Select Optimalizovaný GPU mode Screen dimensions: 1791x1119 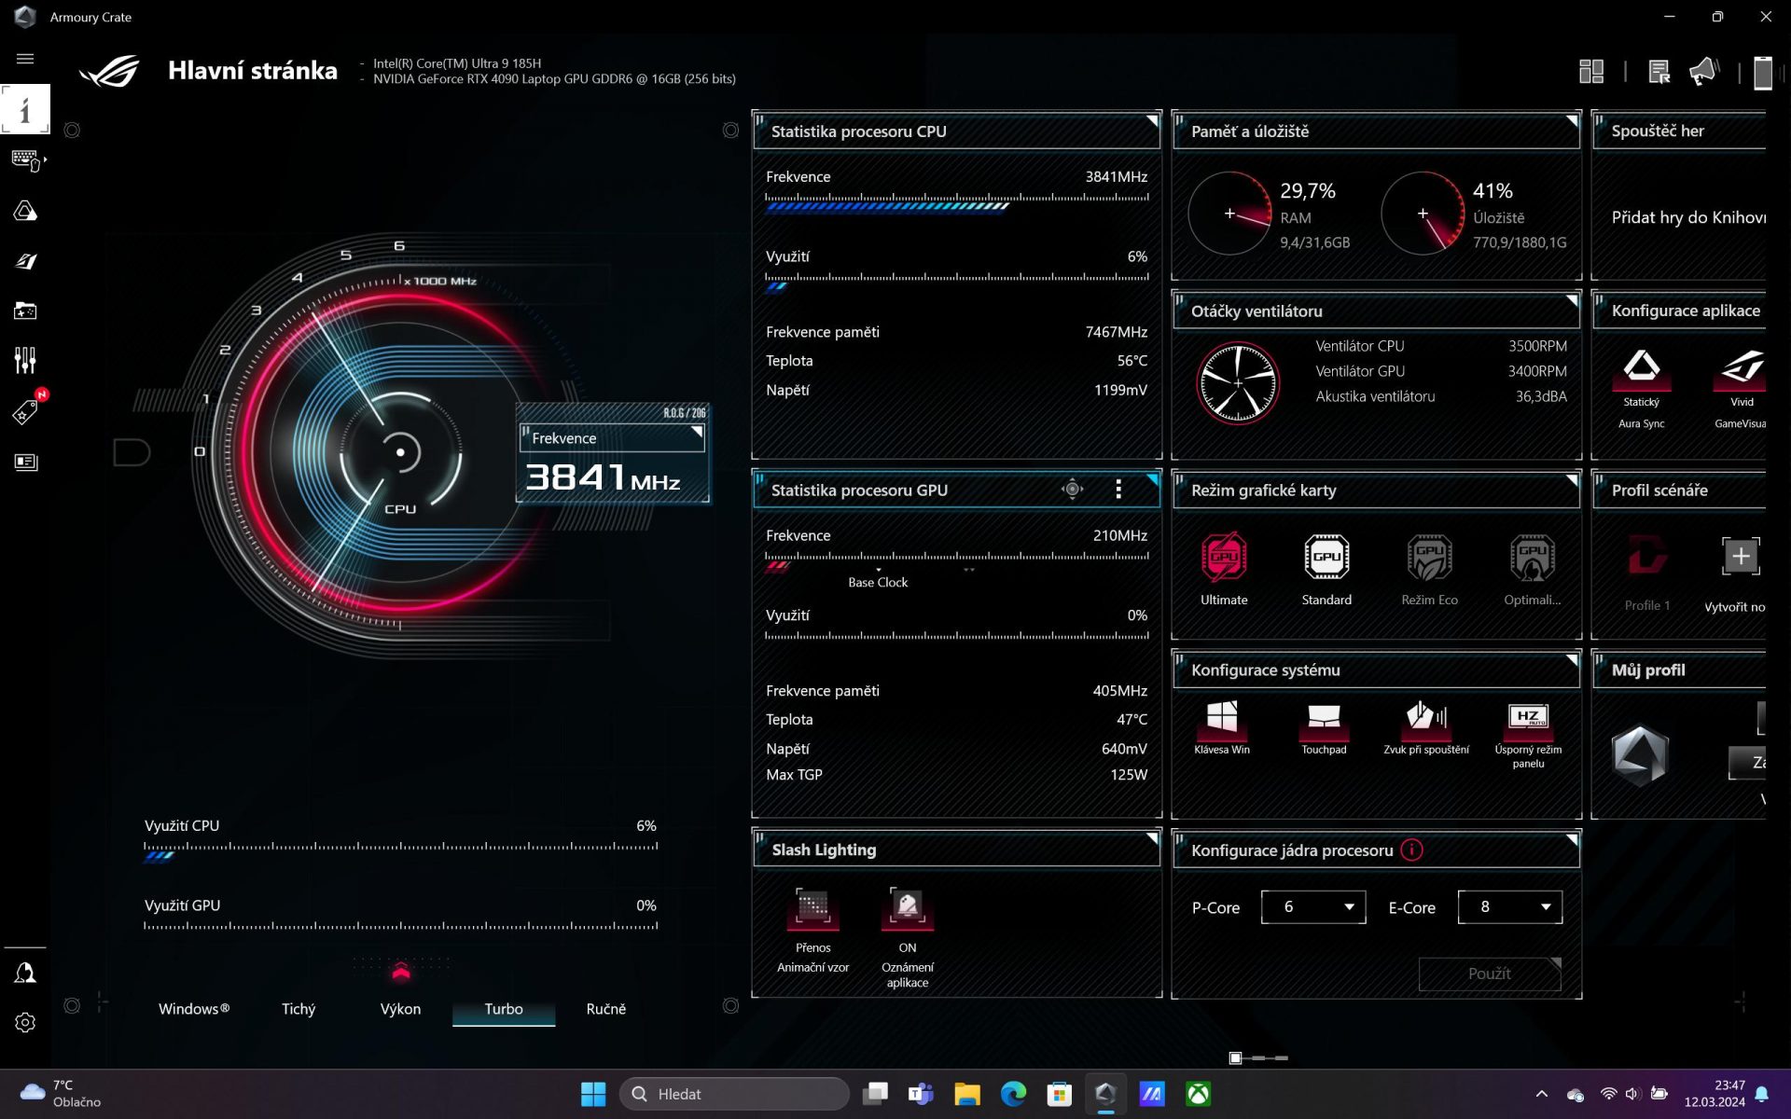1532,569
